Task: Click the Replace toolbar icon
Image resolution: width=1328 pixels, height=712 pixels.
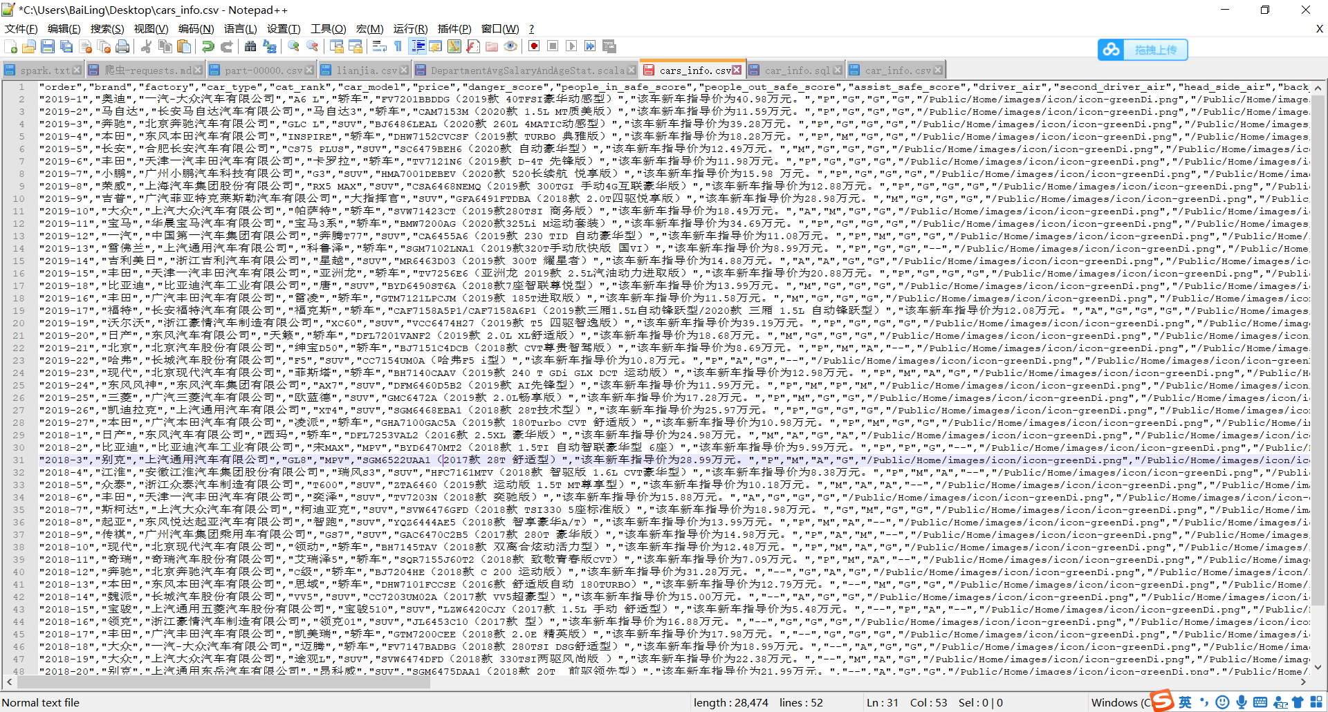Action: click(x=270, y=46)
